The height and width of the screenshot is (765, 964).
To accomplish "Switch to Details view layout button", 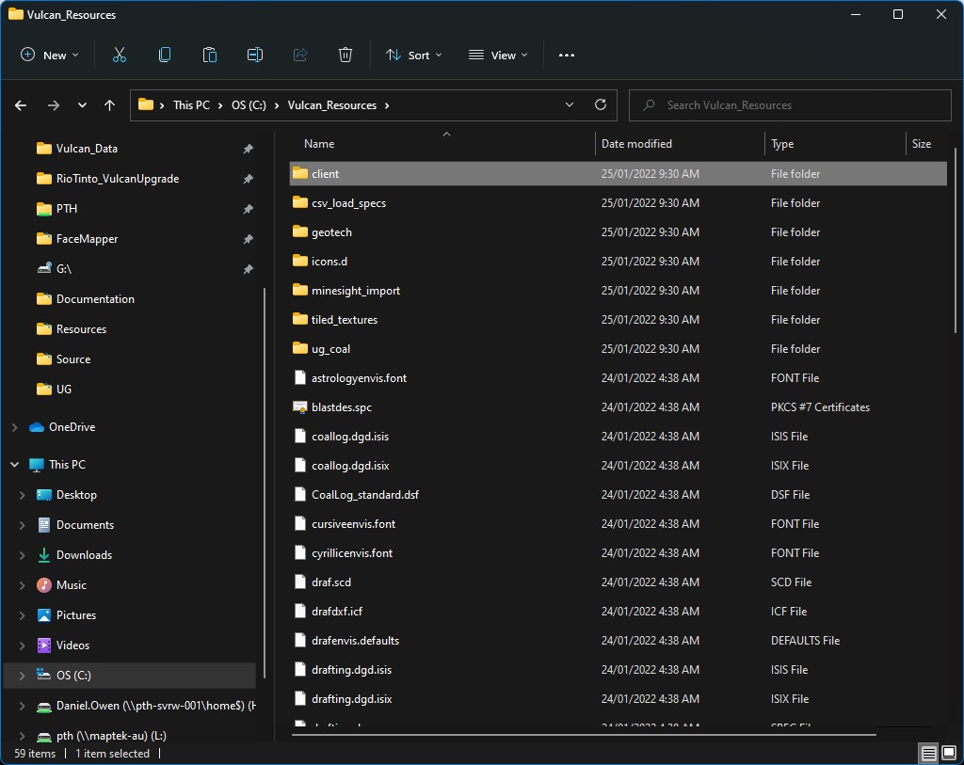I will point(928,754).
